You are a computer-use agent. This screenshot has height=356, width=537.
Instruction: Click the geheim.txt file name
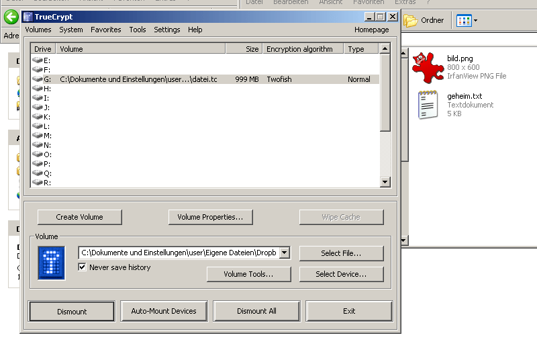point(465,96)
